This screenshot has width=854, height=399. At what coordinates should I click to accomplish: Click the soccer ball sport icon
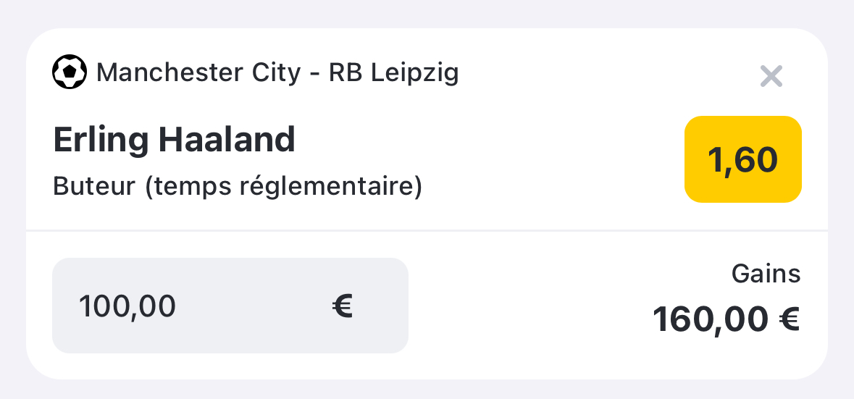coord(69,72)
